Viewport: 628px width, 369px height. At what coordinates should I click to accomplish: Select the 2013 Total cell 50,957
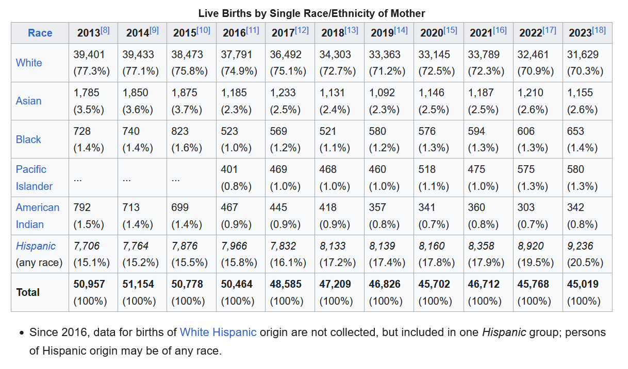point(93,292)
